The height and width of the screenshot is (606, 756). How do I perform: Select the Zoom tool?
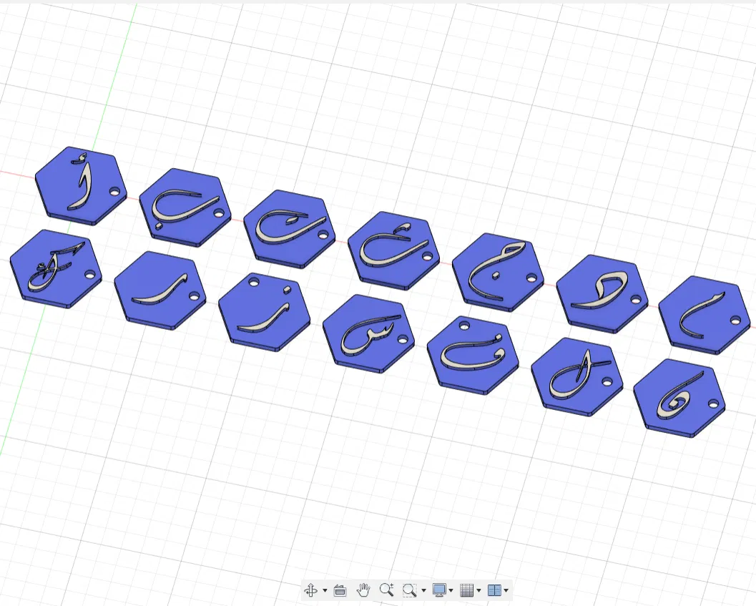click(x=386, y=590)
